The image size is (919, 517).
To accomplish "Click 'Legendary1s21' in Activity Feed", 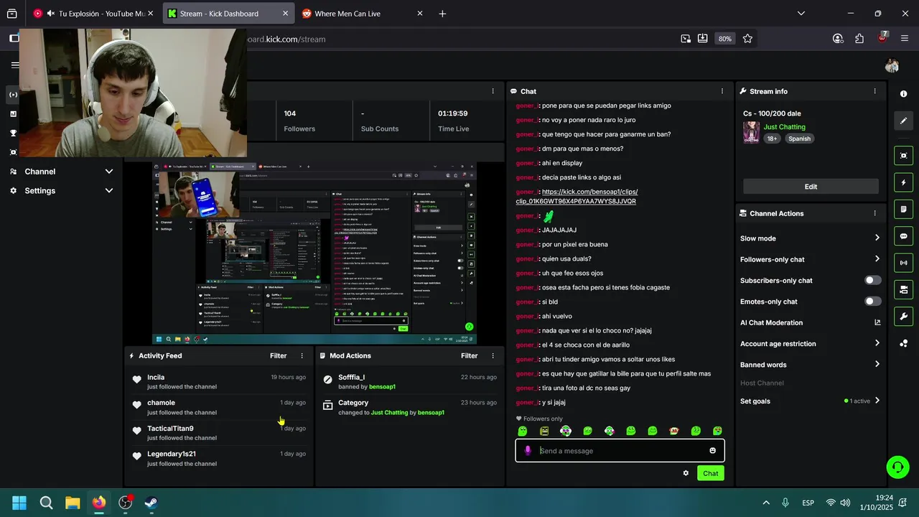I will click(x=172, y=454).
